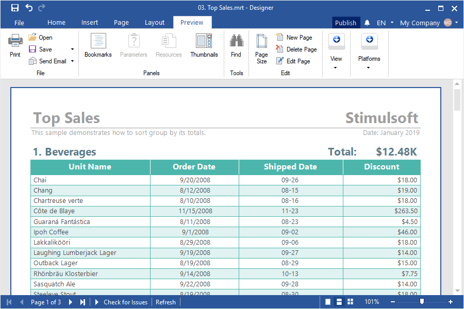
Task: Click the Publish button
Action: click(x=345, y=23)
